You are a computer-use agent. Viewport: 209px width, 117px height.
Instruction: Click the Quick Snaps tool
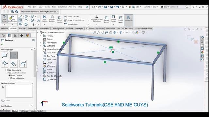pos(114,19)
